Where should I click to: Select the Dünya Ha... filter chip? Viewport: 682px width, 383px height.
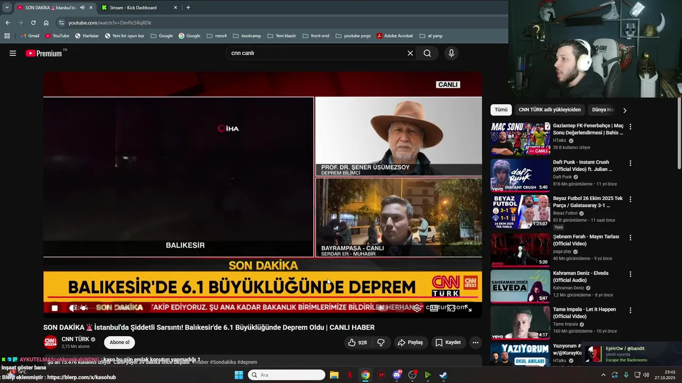pos(603,110)
